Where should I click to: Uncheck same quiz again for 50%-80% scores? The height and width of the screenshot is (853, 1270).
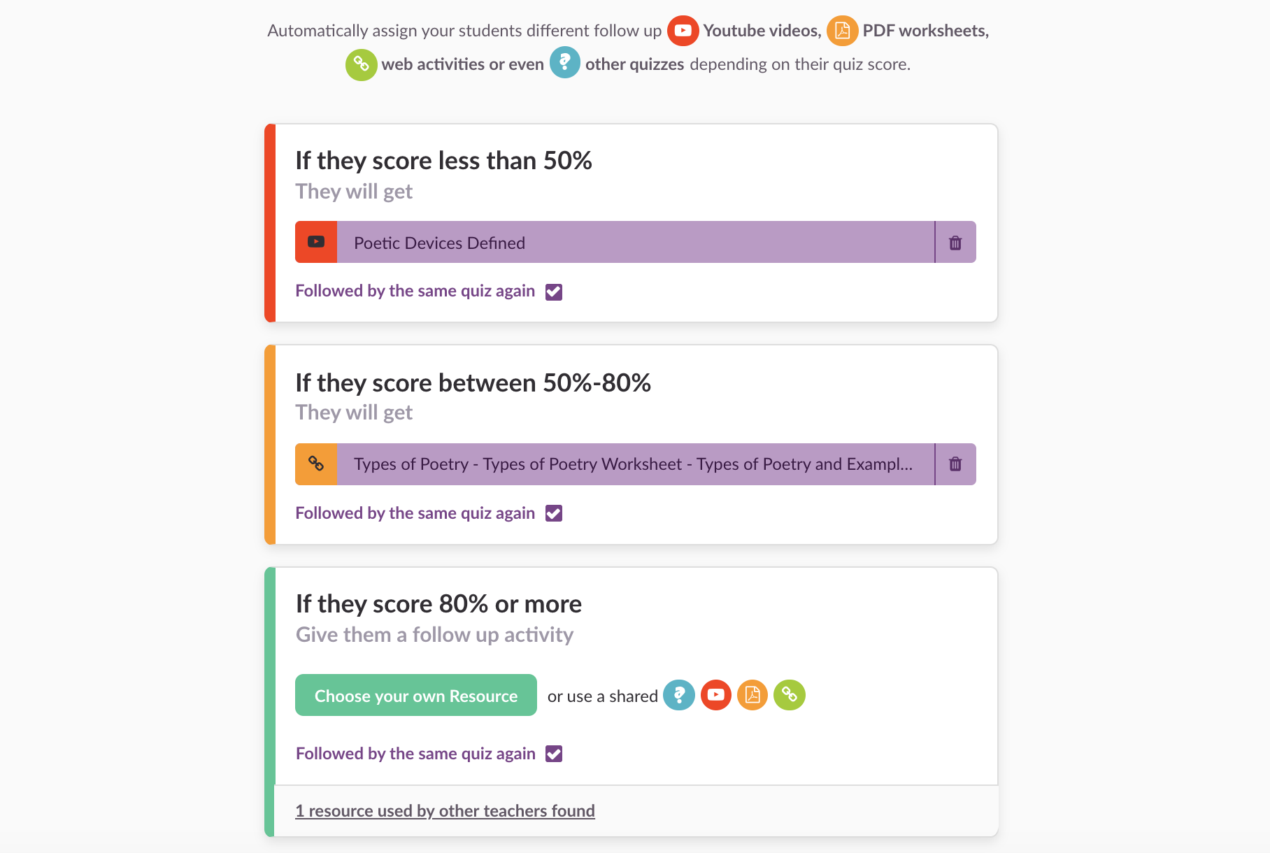[554, 513]
